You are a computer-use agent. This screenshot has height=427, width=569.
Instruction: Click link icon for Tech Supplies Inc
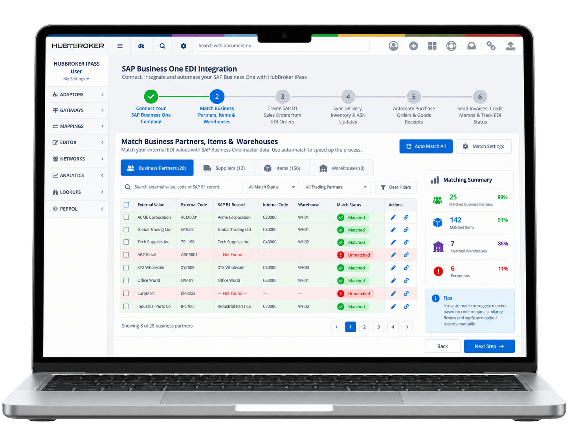pyautogui.click(x=406, y=242)
